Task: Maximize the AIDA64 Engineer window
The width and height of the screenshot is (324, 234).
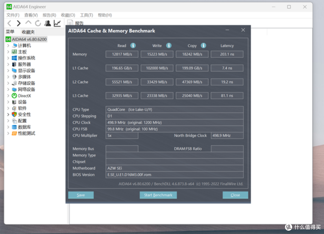Action: click(289, 7)
